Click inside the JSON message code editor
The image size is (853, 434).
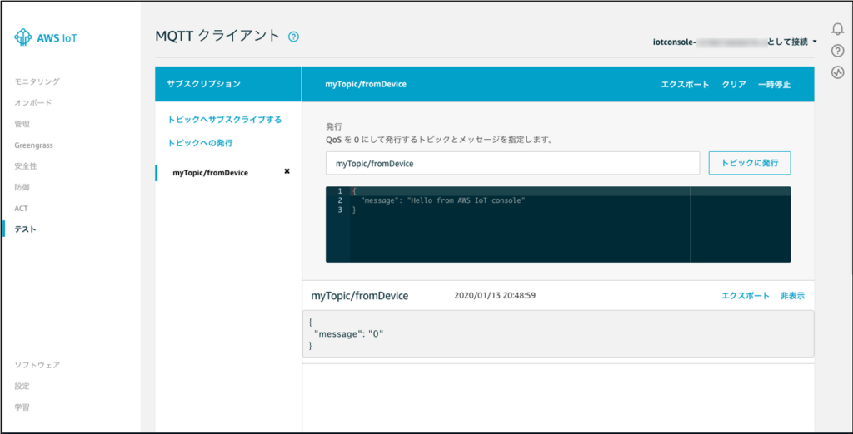point(516,233)
